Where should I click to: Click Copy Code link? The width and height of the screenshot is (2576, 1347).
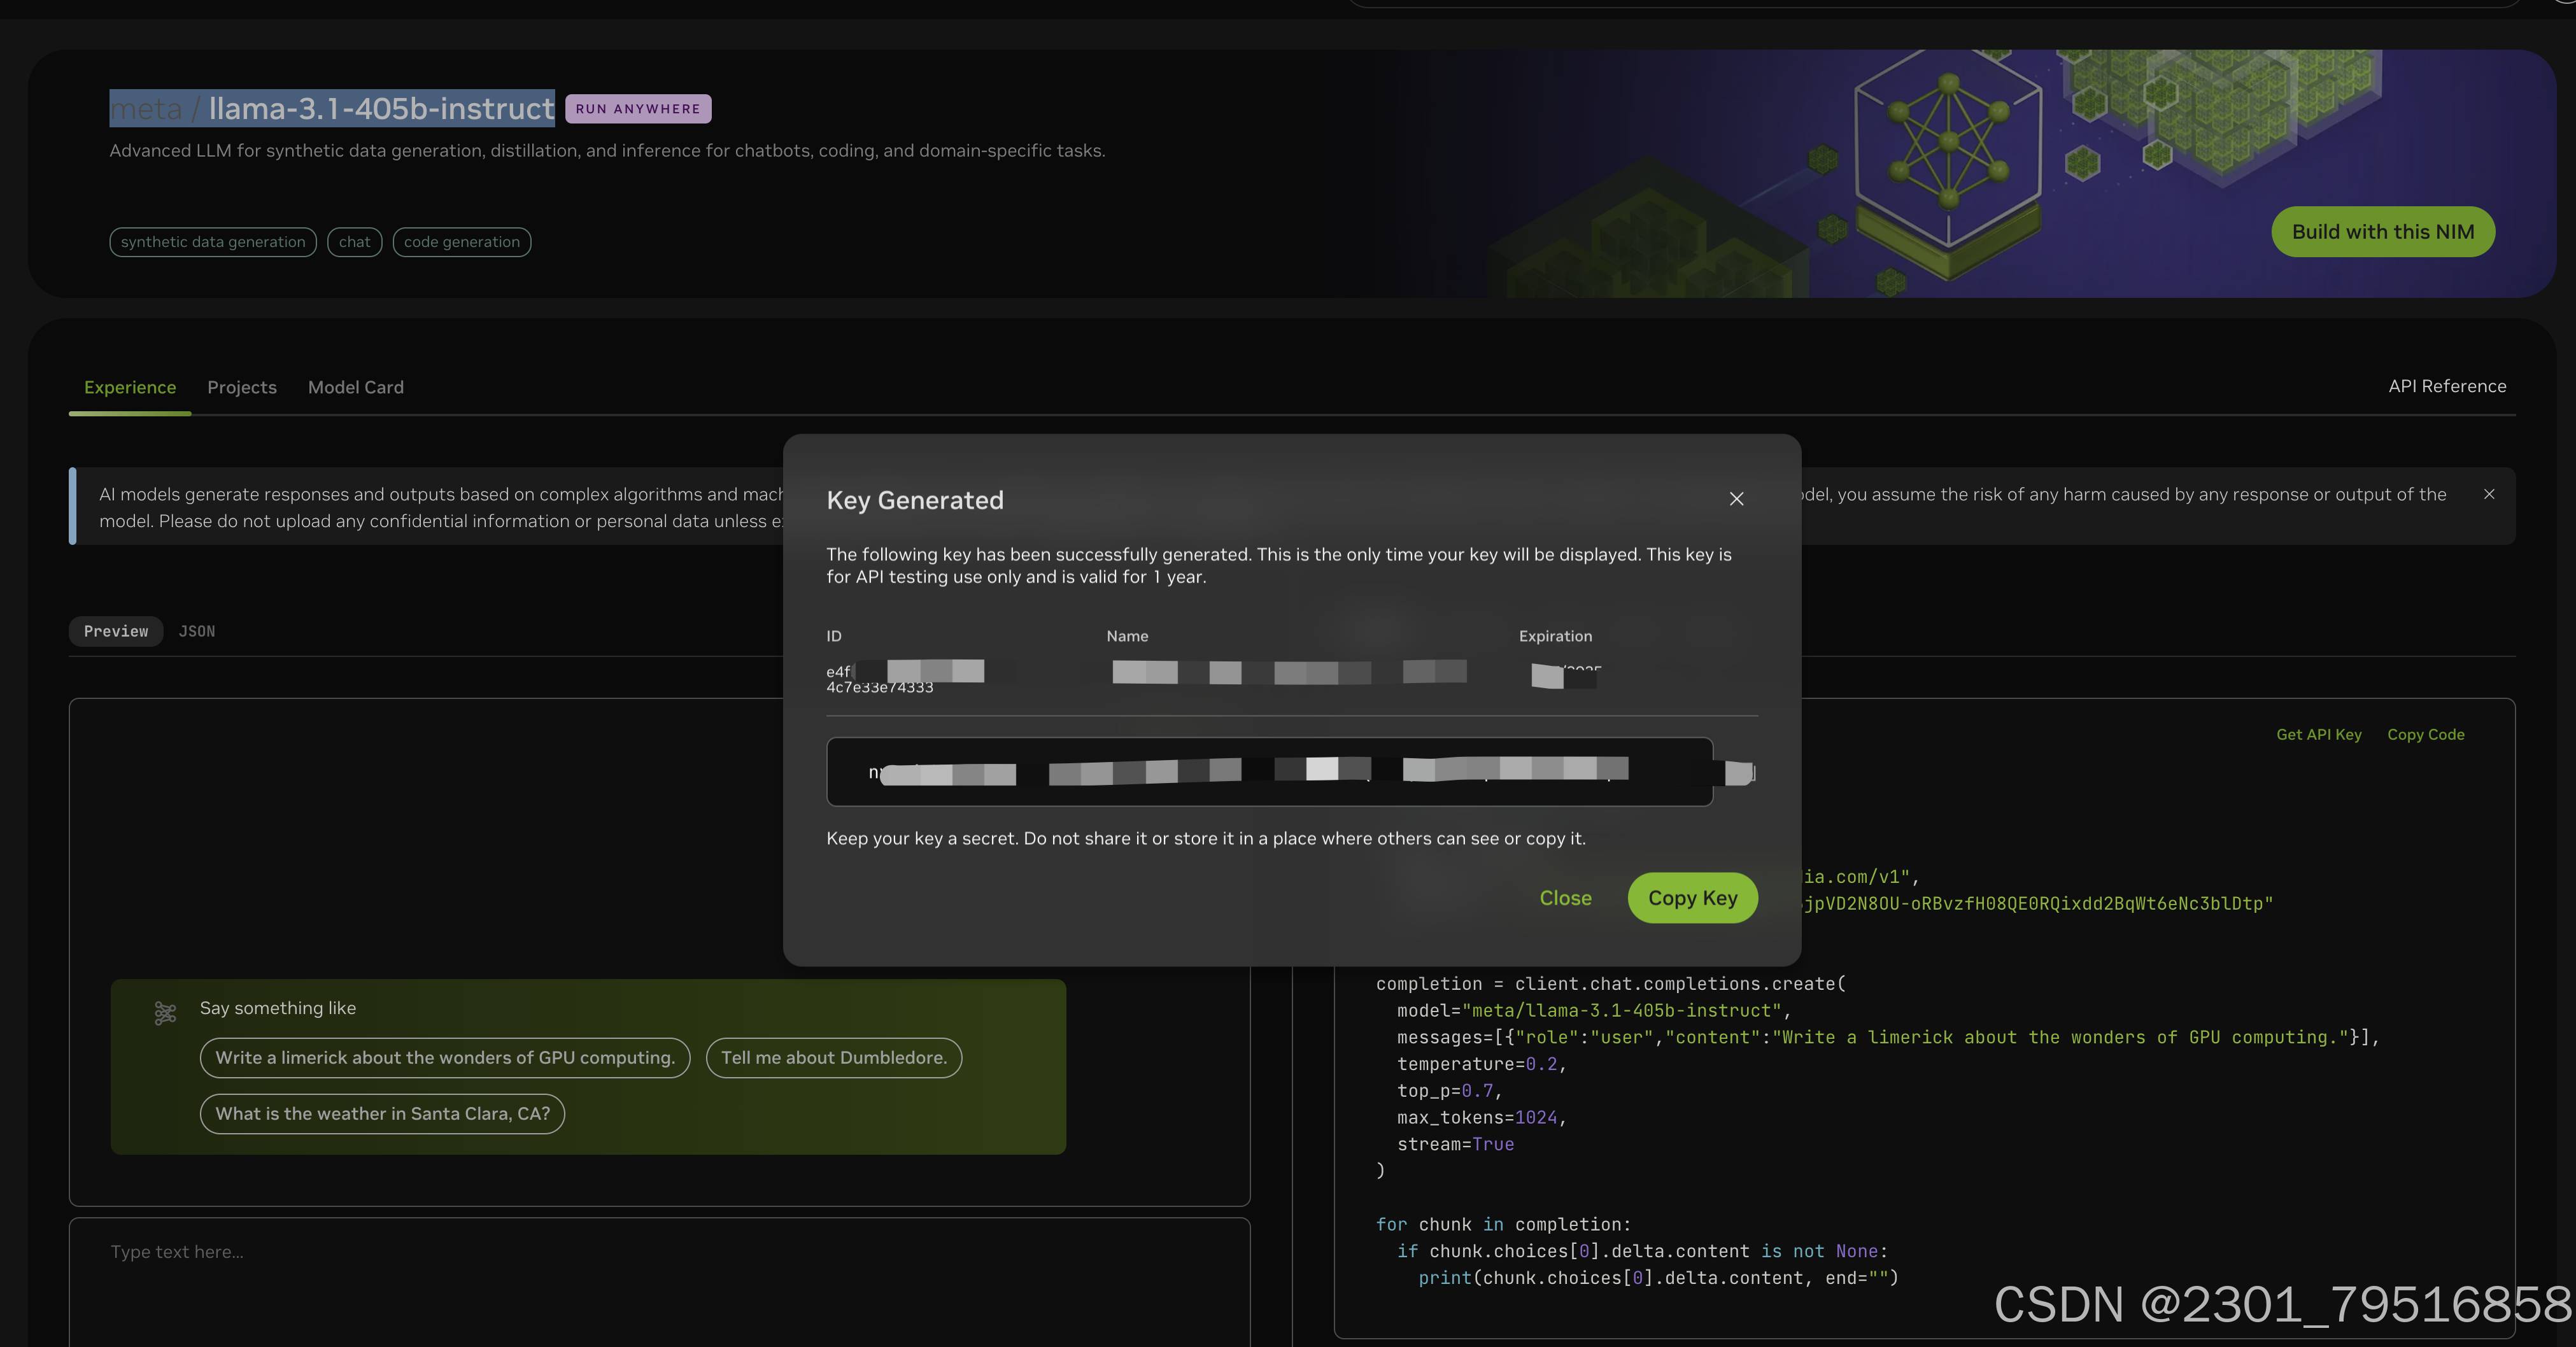[x=2425, y=734]
